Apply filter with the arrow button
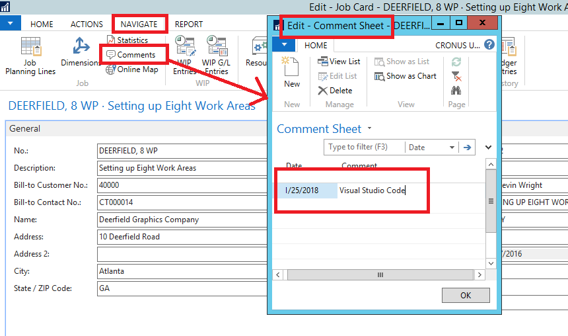This screenshot has width=568, height=336. pos(467,147)
